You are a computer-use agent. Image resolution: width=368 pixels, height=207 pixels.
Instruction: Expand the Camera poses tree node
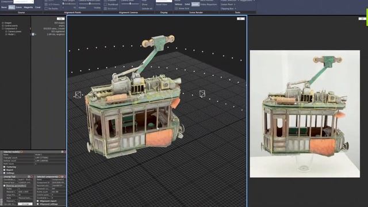(6, 31)
